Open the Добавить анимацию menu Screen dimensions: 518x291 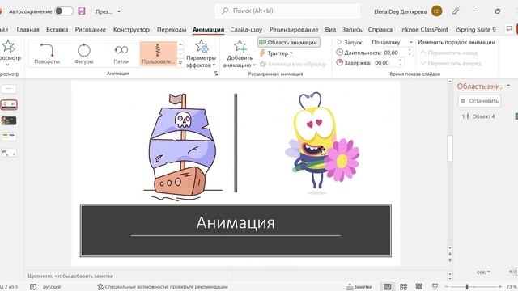(240, 54)
